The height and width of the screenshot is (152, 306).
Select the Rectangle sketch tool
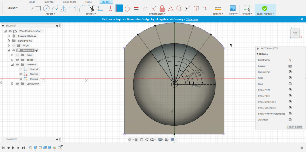(x=38, y=8)
